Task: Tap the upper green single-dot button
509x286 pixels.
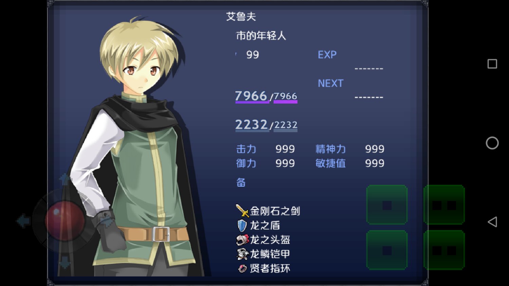Action: coord(387,205)
